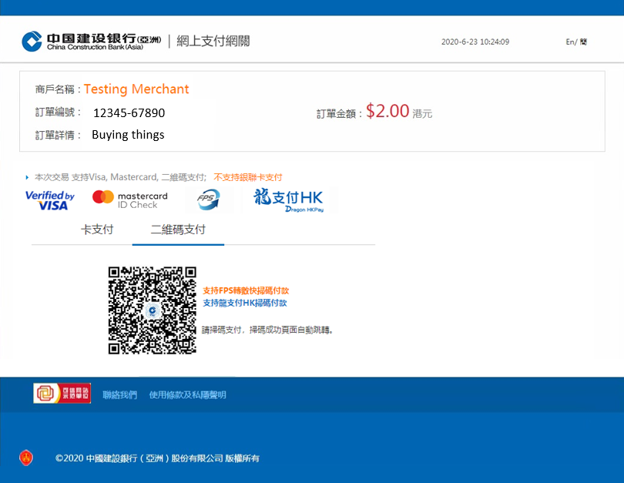Click the 請掃碼支付 instruction text
This screenshot has width=624, height=483.
(267, 330)
